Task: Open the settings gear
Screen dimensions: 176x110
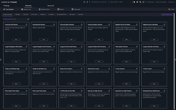Action: [137, 2]
